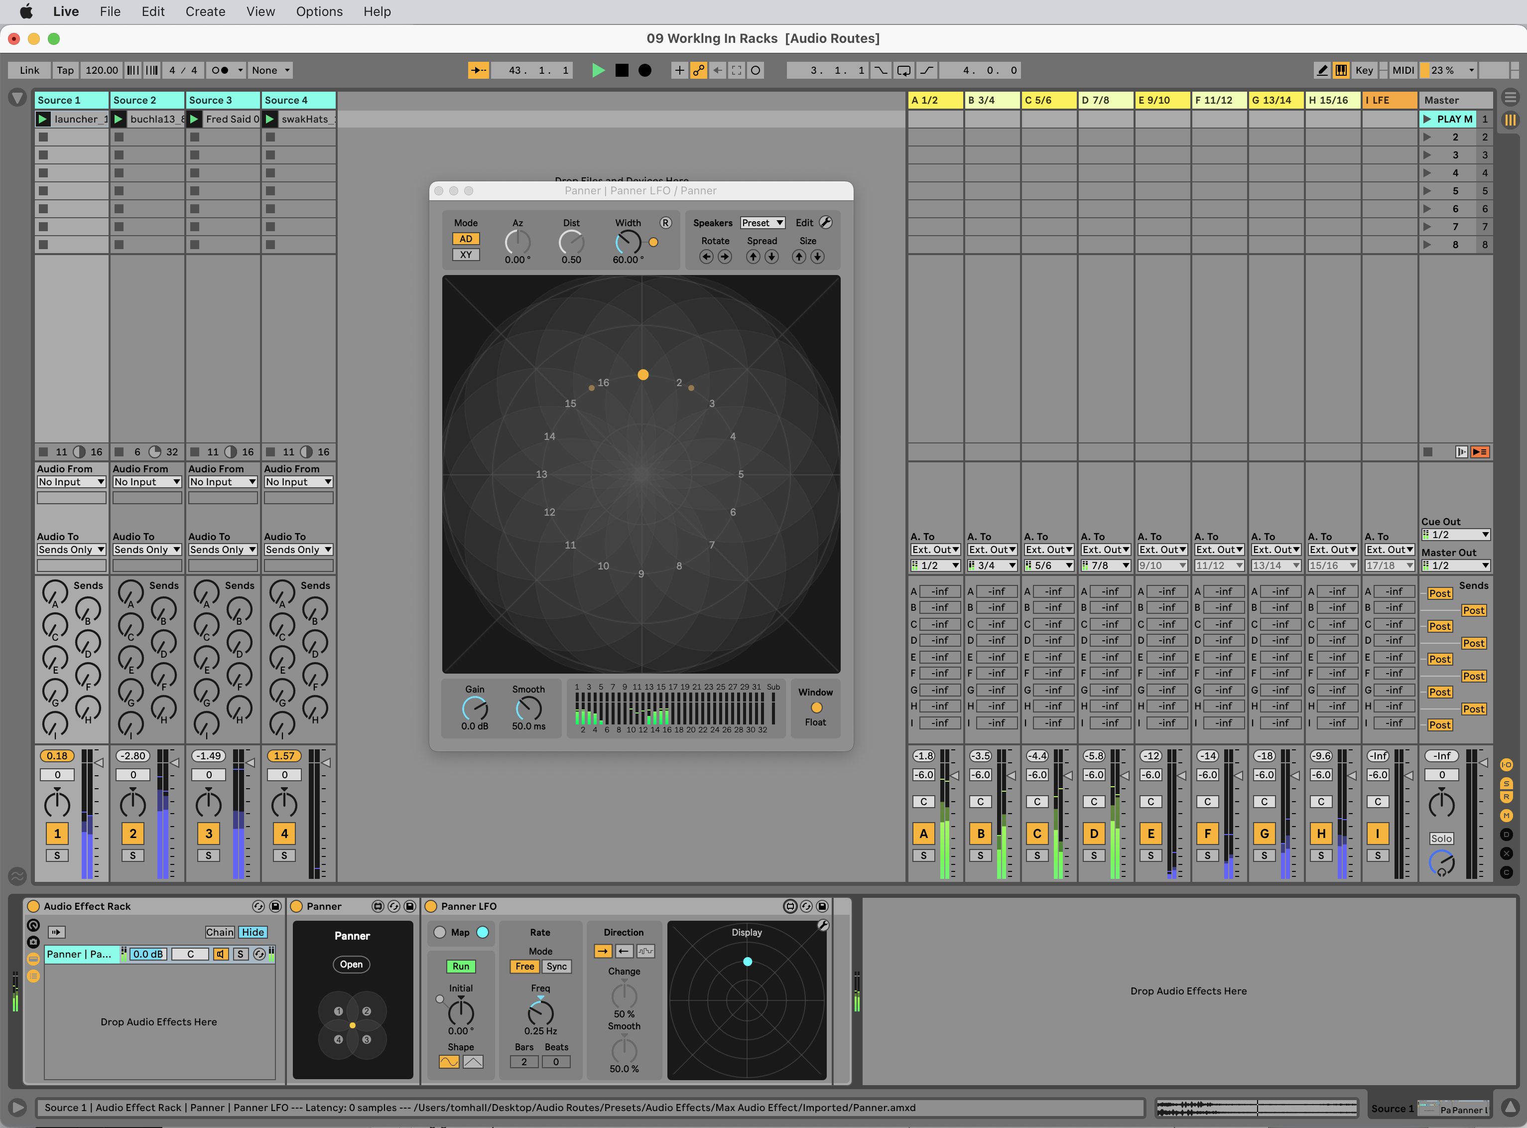The height and width of the screenshot is (1128, 1527).
Task: Toggle Post button for Send A
Action: point(1440,593)
